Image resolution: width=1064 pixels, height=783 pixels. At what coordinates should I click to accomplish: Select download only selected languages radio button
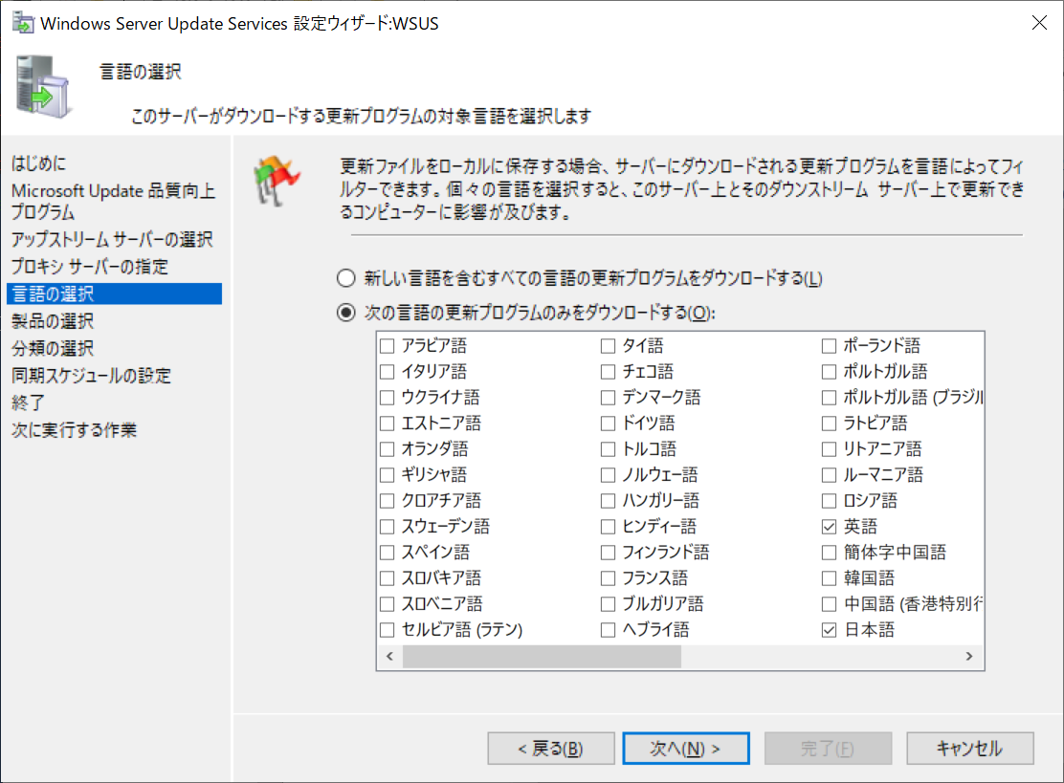[x=346, y=313]
